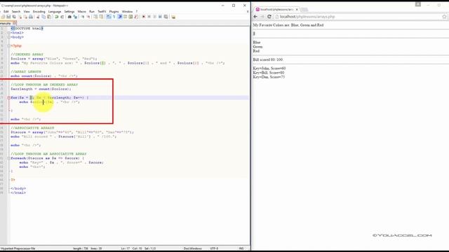This screenshot has height=252, width=449.
Task: Collapse the html tag fold marker
Action: coord(9,33)
